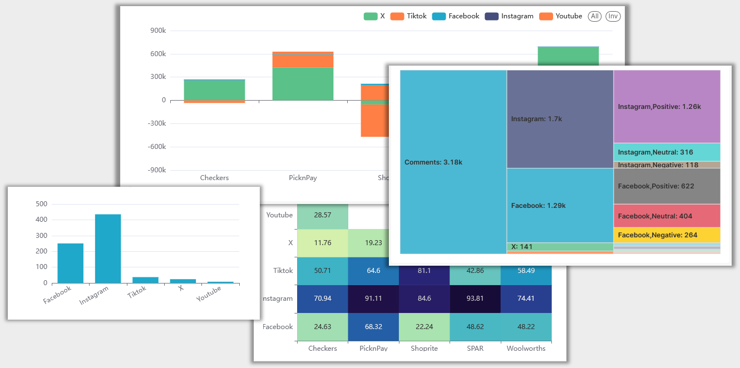Click the All button near the legend
This screenshot has width=740, height=368.
(x=594, y=16)
